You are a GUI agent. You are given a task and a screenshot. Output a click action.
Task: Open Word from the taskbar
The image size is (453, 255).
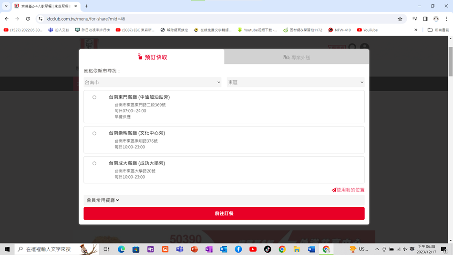(311, 249)
